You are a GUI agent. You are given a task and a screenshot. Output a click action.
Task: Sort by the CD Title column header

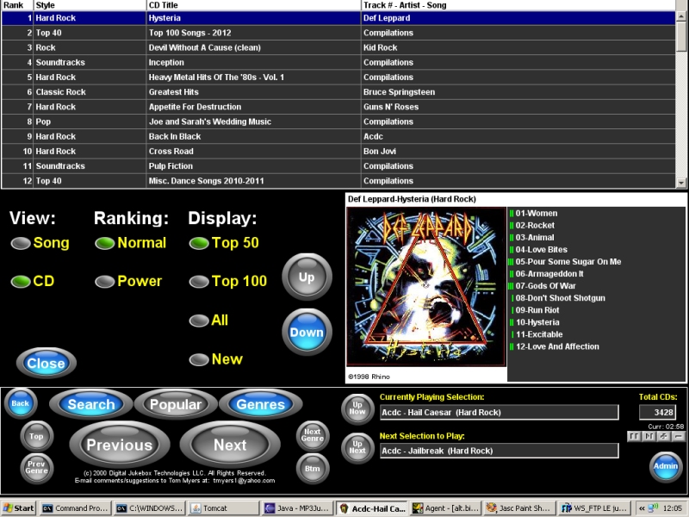(253, 5)
